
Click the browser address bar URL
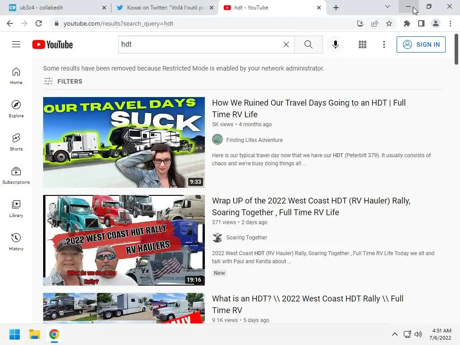coord(119,23)
